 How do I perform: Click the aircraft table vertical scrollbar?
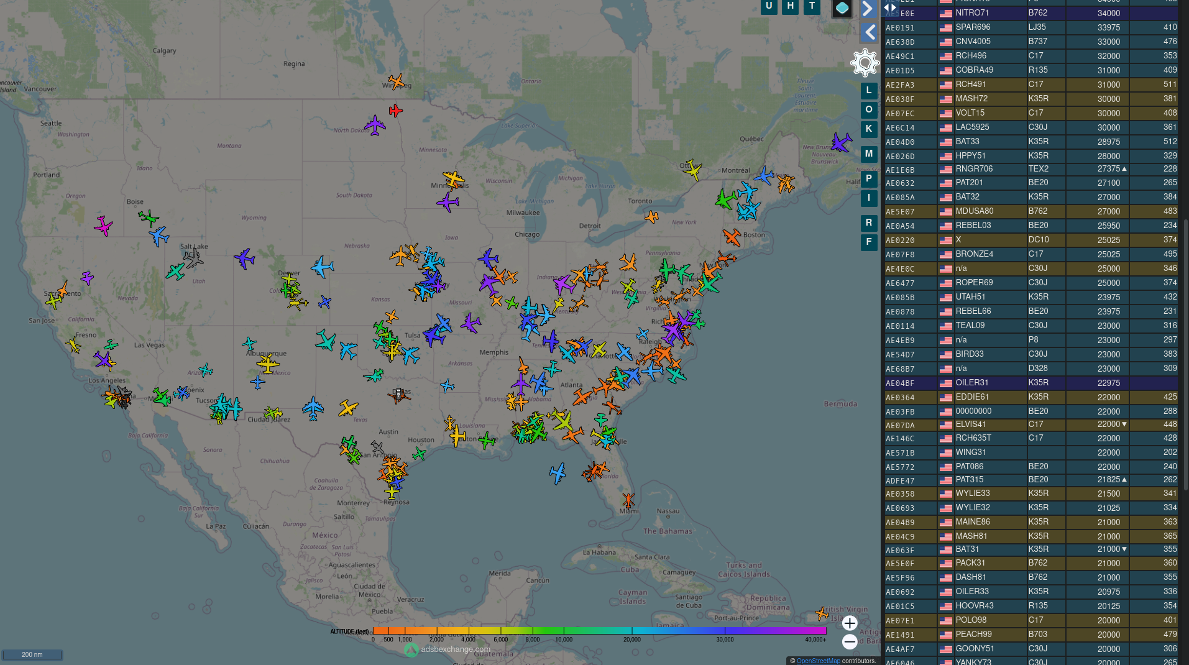click(1186, 354)
